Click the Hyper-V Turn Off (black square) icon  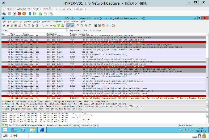pos(15,14)
